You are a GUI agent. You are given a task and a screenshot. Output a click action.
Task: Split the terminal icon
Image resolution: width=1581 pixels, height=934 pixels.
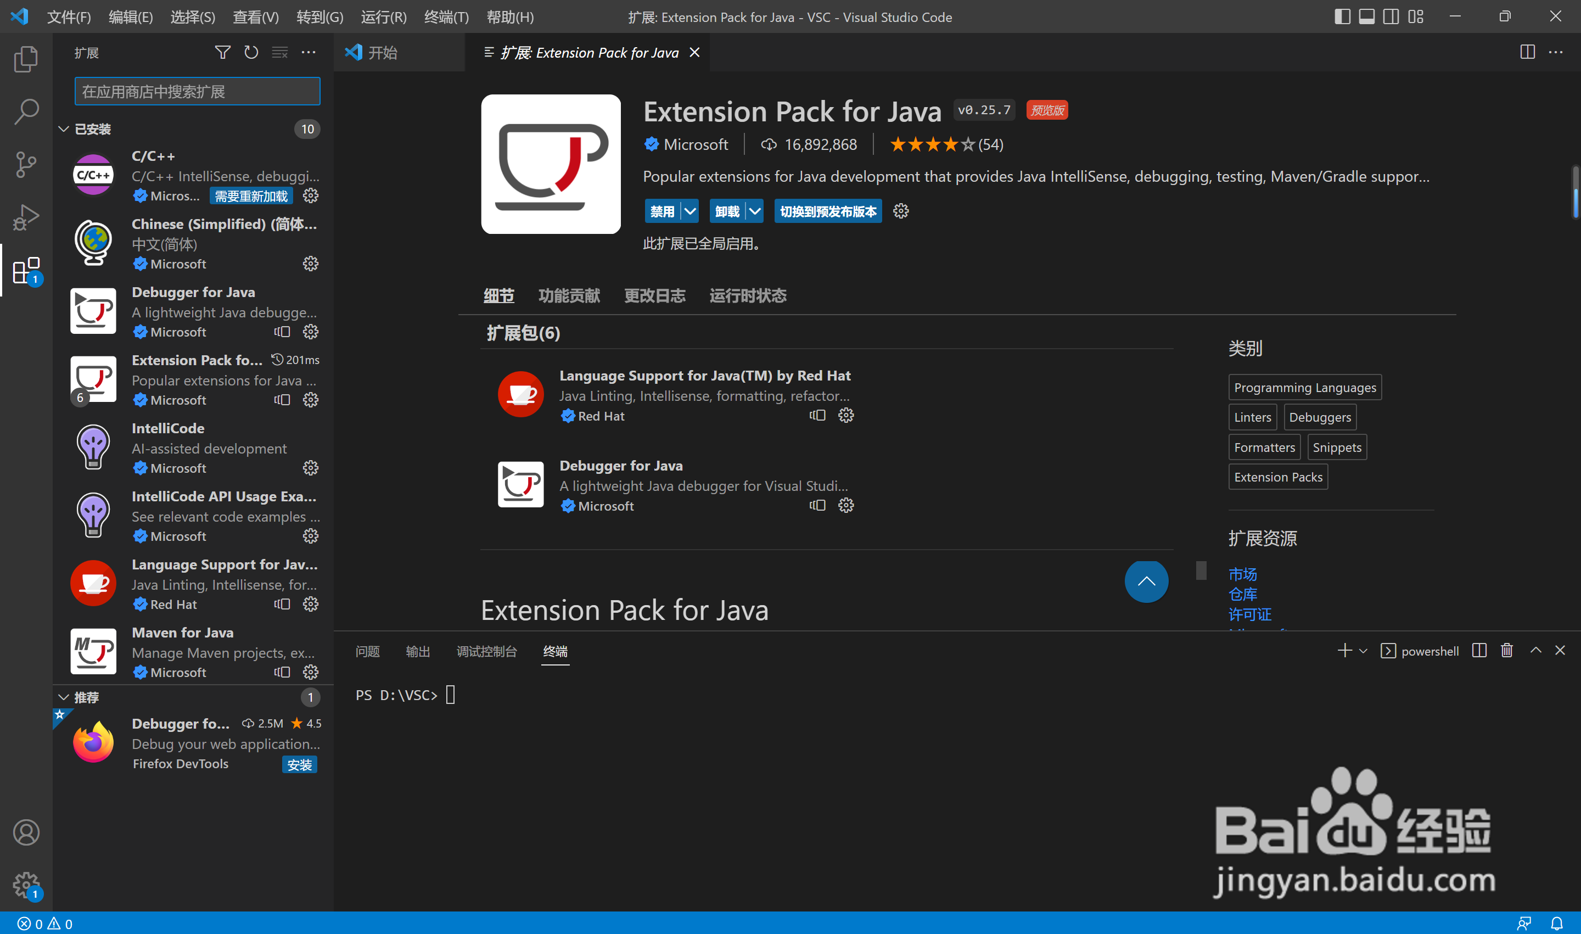tap(1479, 650)
